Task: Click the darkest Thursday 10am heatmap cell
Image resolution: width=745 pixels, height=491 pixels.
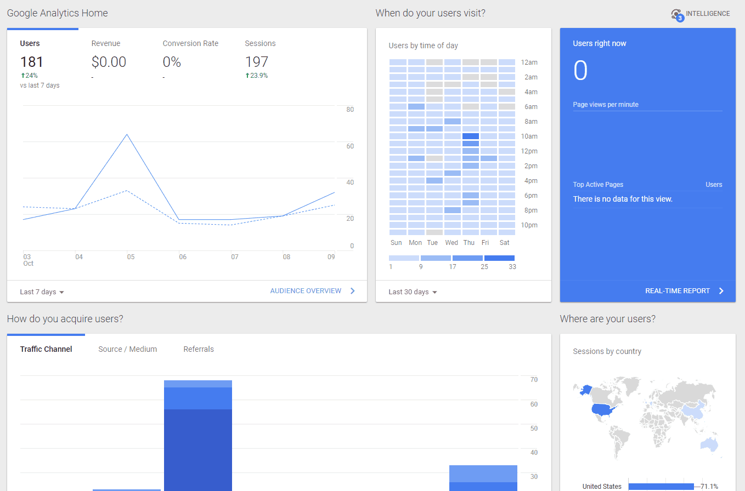Action: [x=471, y=136]
